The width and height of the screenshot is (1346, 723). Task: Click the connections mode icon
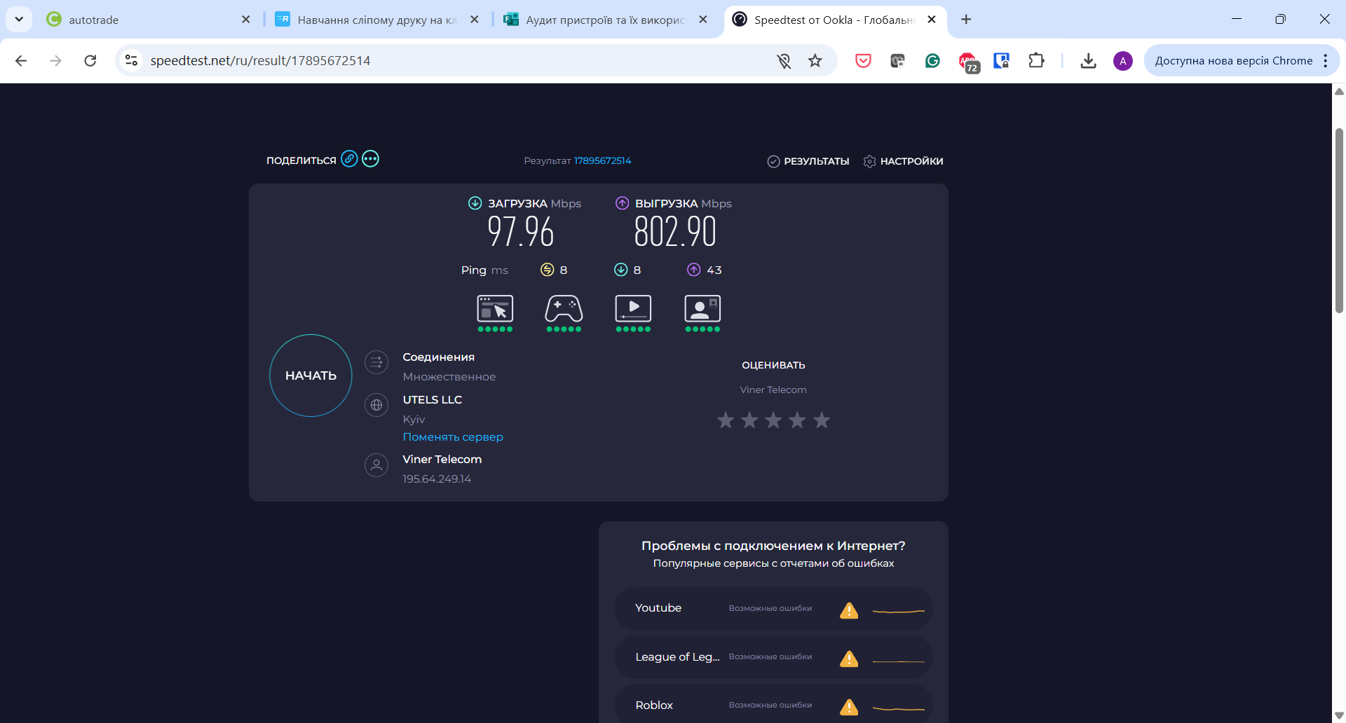(x=376, y=362)
